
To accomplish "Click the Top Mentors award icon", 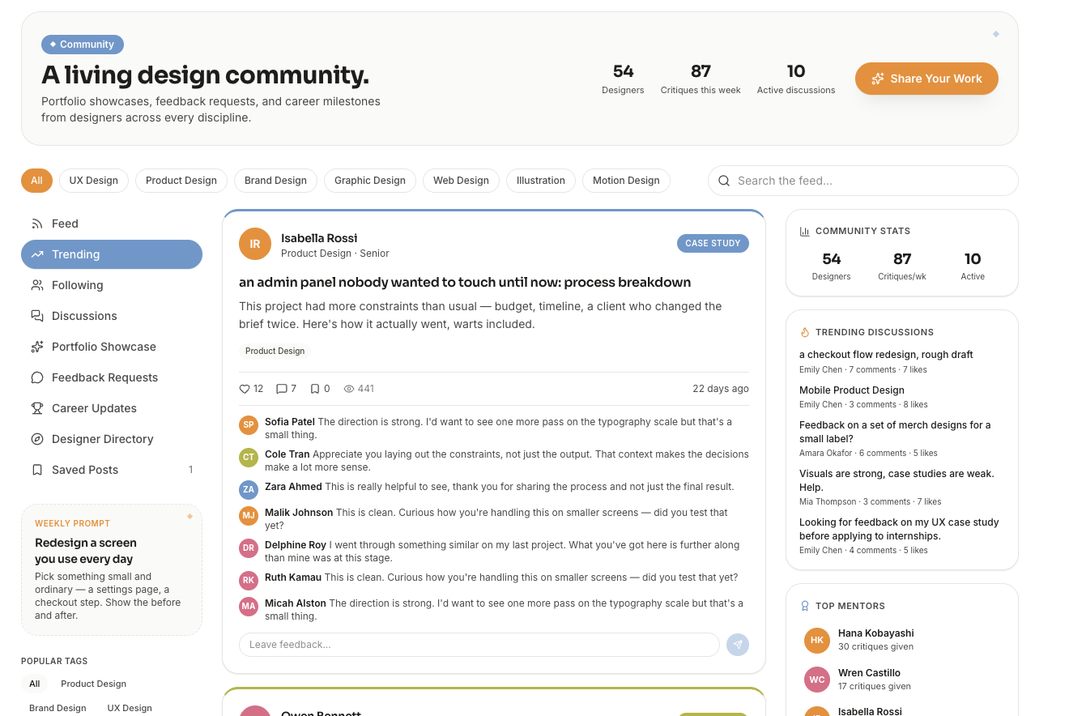I will [x=805, y=606].
